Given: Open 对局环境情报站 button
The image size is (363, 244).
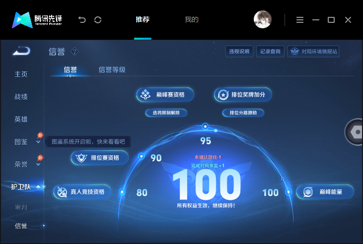Looking at the screenshot, I should 313,52.
